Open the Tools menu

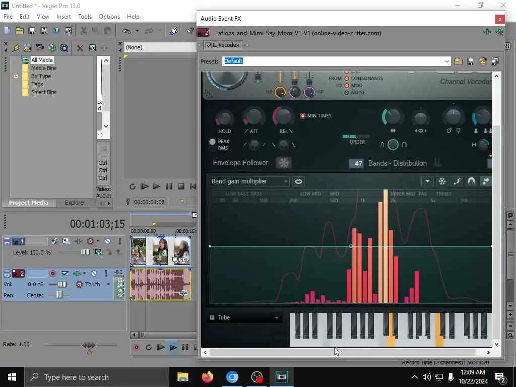pyautogui.click(x=85, y=17)
